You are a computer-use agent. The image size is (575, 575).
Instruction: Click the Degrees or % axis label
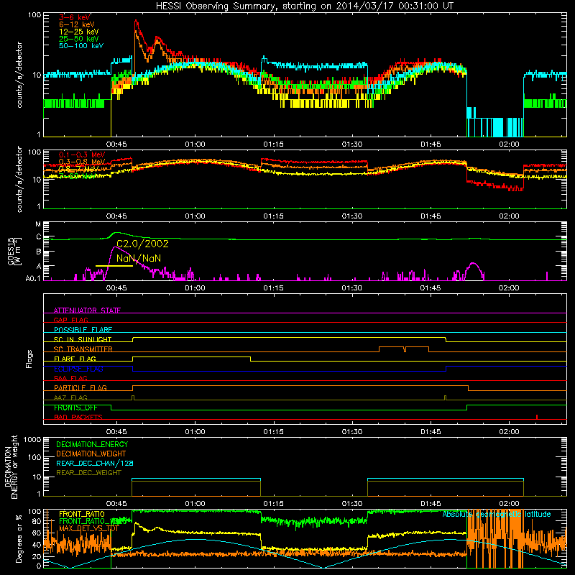(19, 539)
